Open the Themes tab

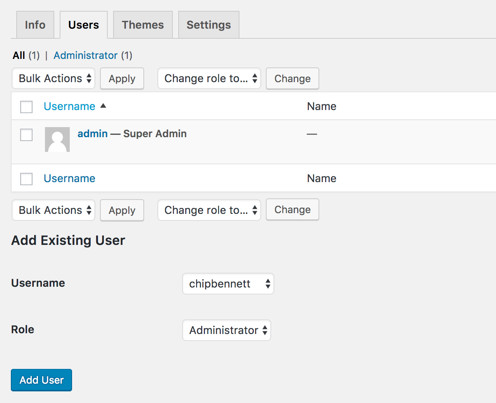point(143,25)
